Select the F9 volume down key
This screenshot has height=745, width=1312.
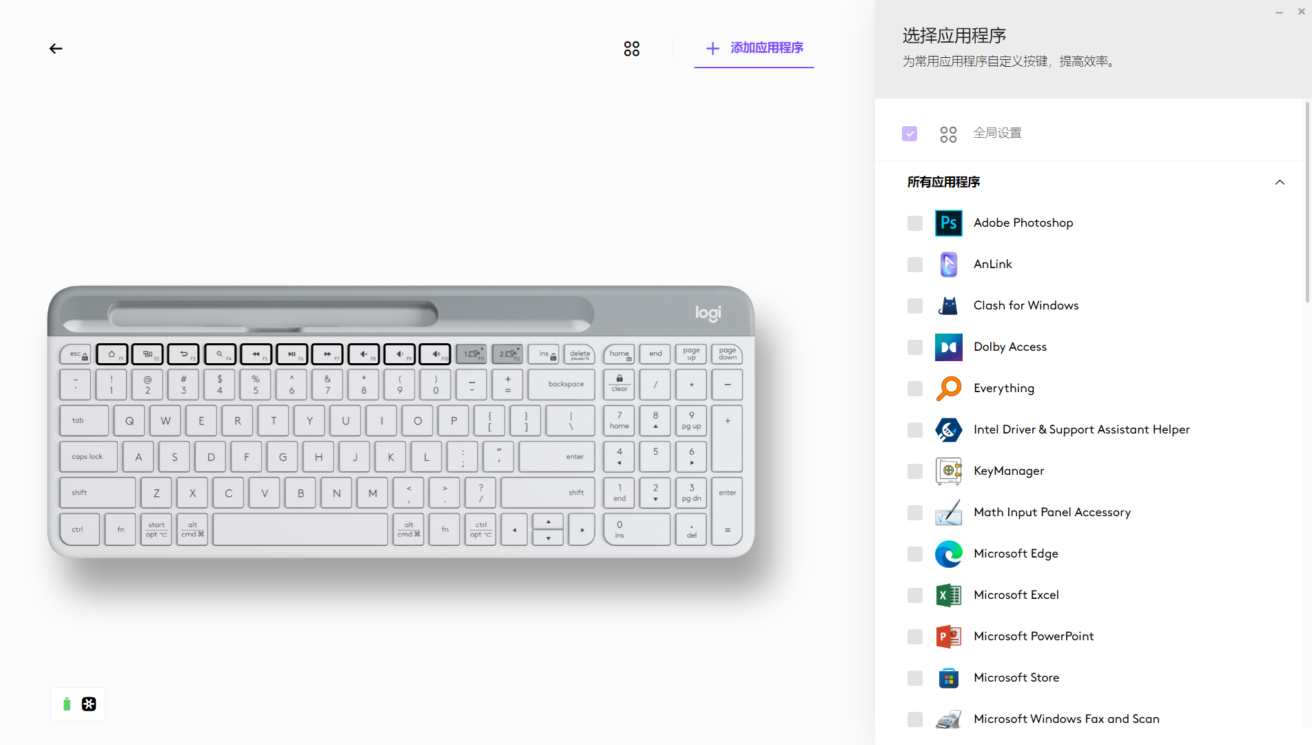pyautogui.click(x=400, y=354)
